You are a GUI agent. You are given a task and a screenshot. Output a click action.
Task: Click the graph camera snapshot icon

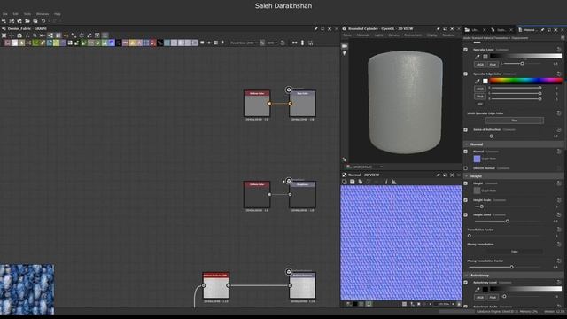click(19, 35)
